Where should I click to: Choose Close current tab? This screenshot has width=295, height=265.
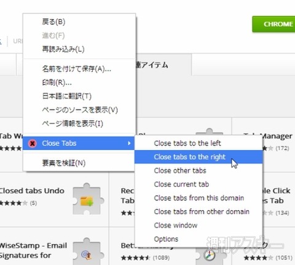click(199, 184)
